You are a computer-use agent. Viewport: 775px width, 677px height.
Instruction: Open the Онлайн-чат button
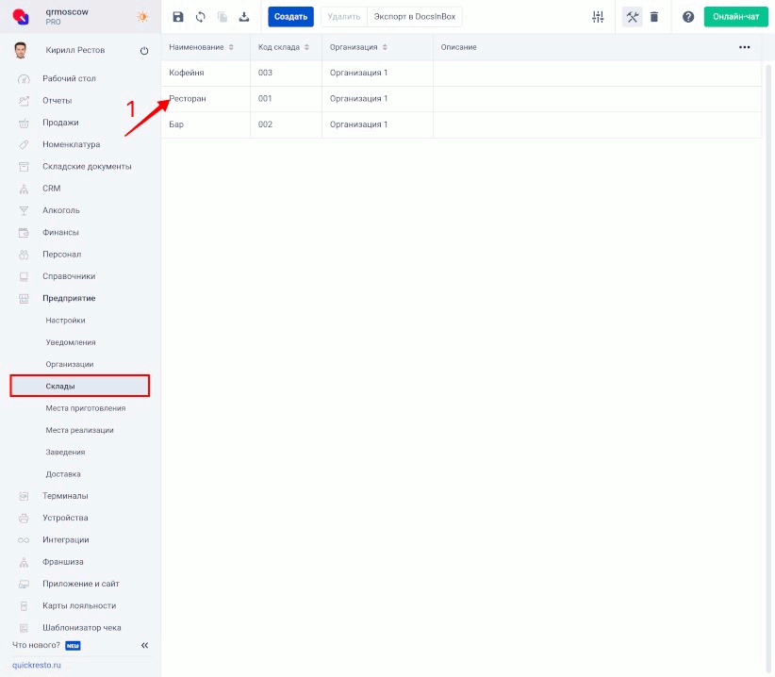coord(736,17)
